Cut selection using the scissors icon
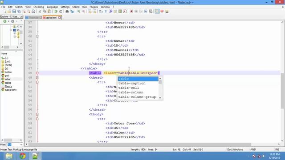Viewport: 285px width, 160px height. tap(40, 12)
